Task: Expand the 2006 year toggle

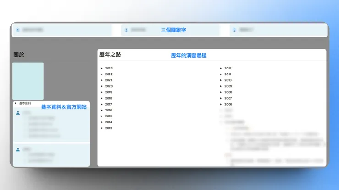Action: [221, 104]
